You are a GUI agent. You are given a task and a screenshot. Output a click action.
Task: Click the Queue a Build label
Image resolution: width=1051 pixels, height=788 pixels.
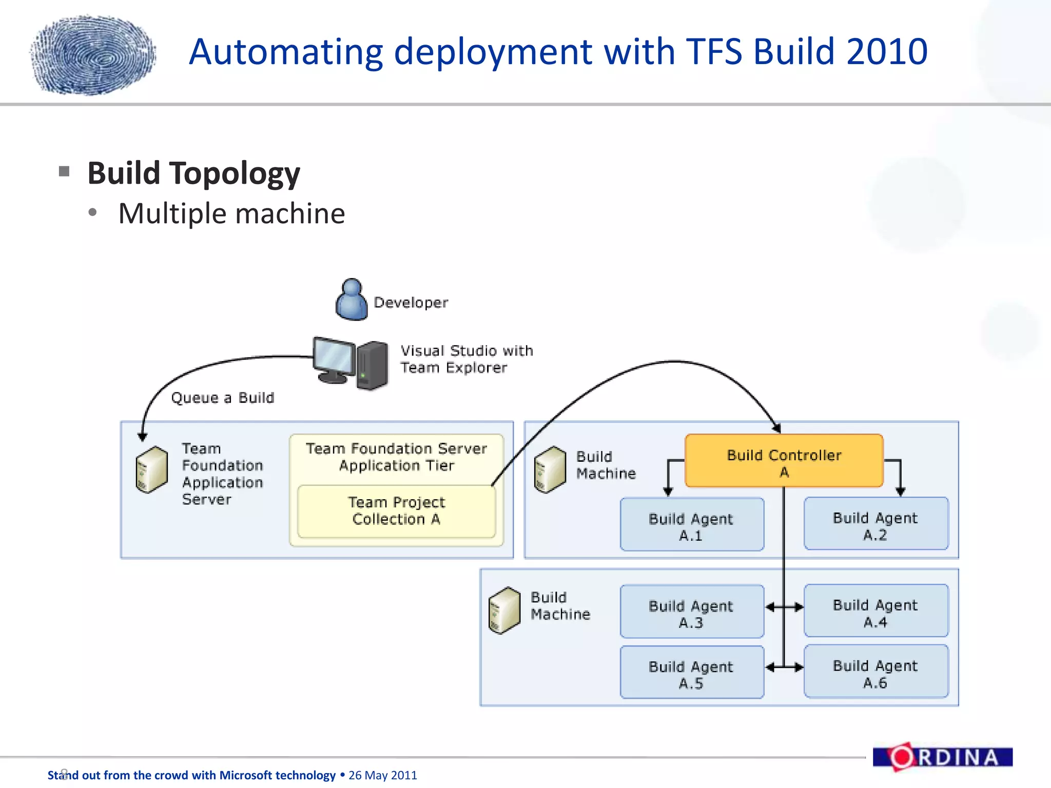pos(223,398)
